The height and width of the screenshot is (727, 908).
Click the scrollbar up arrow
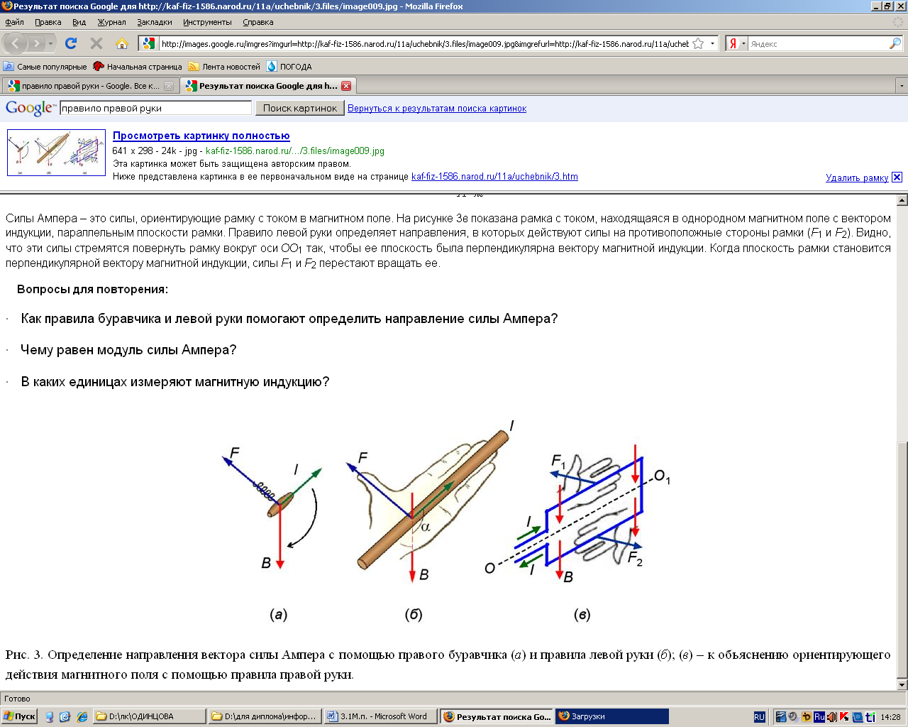[902, 200]
